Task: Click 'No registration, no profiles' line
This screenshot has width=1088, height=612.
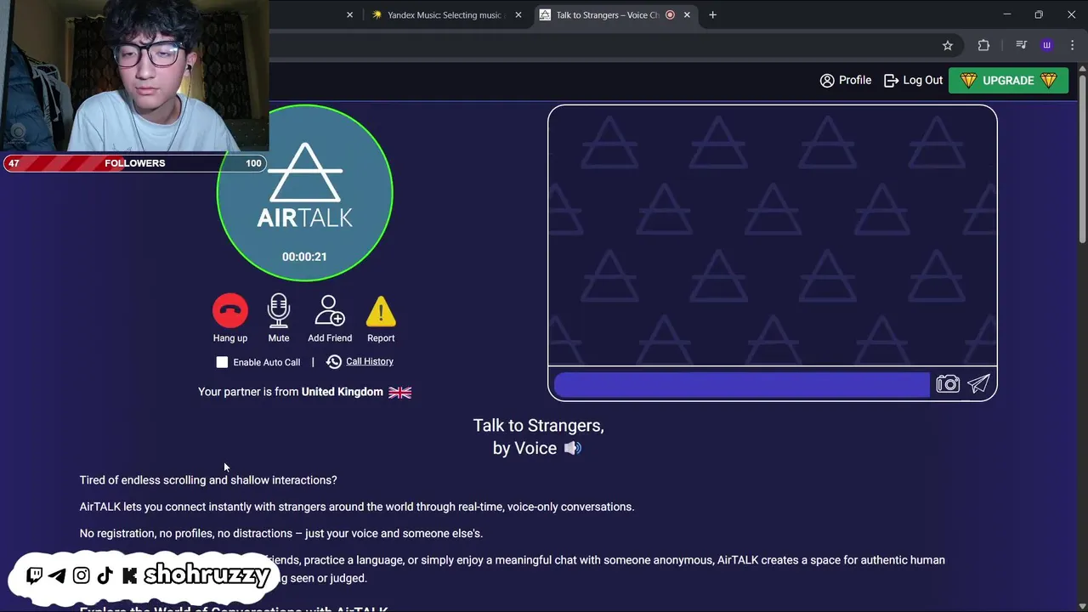Action: [281, 533]
